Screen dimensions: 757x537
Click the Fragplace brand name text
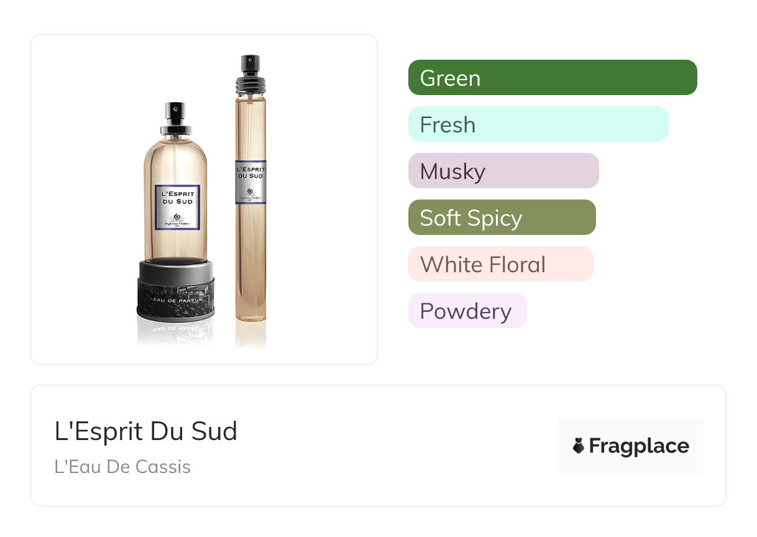(639, 446)
